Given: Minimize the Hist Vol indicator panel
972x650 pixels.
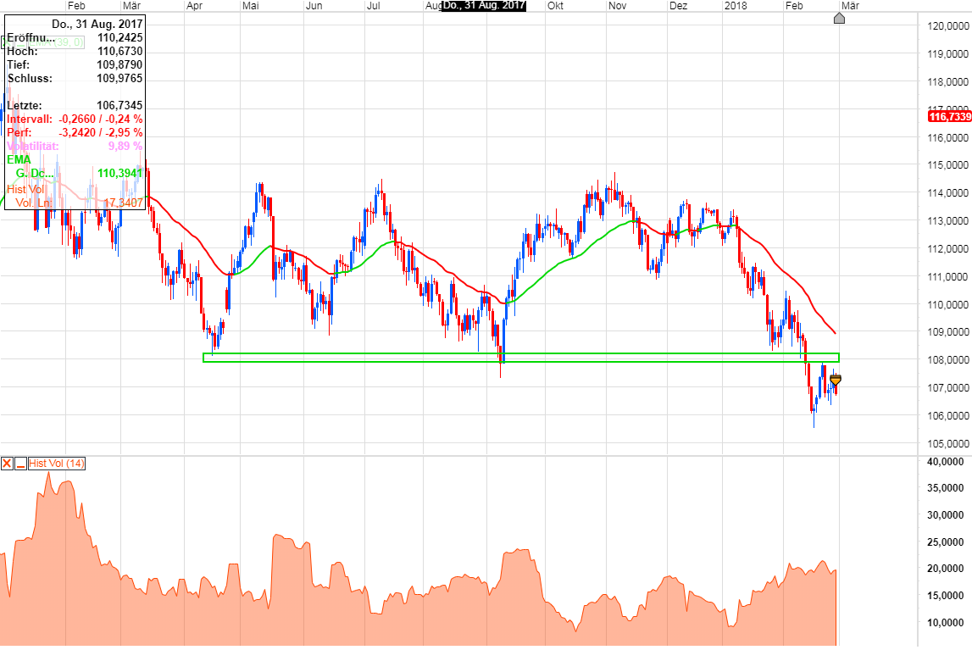Looking at the screenshot, I should click(19, 463).
